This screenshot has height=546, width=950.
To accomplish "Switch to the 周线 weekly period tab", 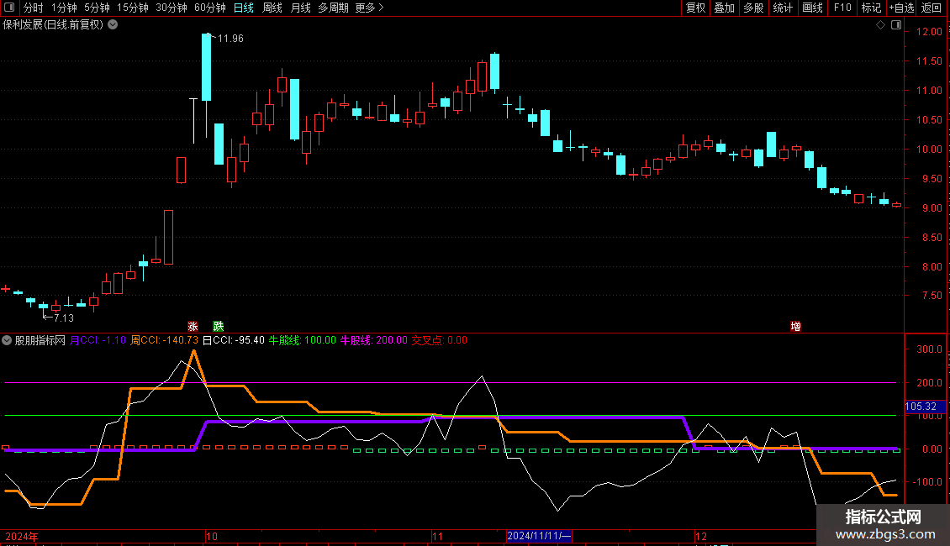I will pos(272,8).
